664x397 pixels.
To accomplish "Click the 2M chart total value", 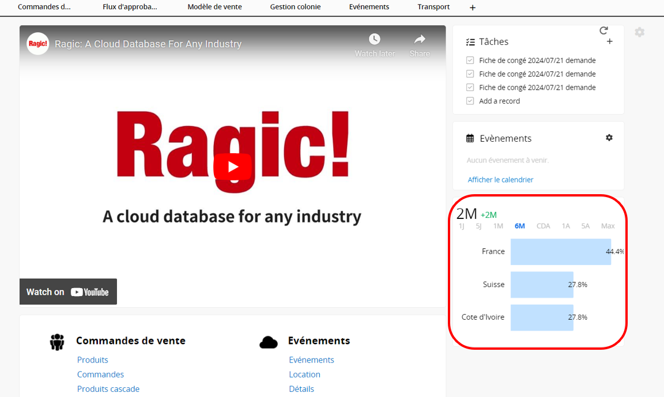I will tap(467, 214).
